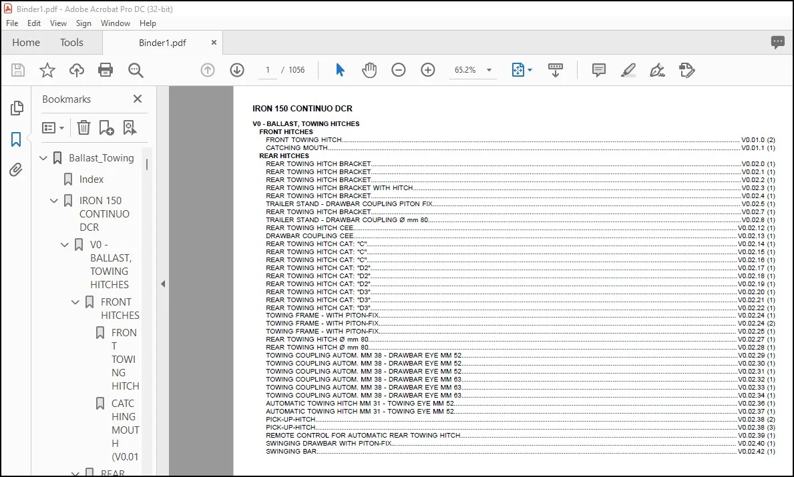Open the Window menu

click(116, 23)
